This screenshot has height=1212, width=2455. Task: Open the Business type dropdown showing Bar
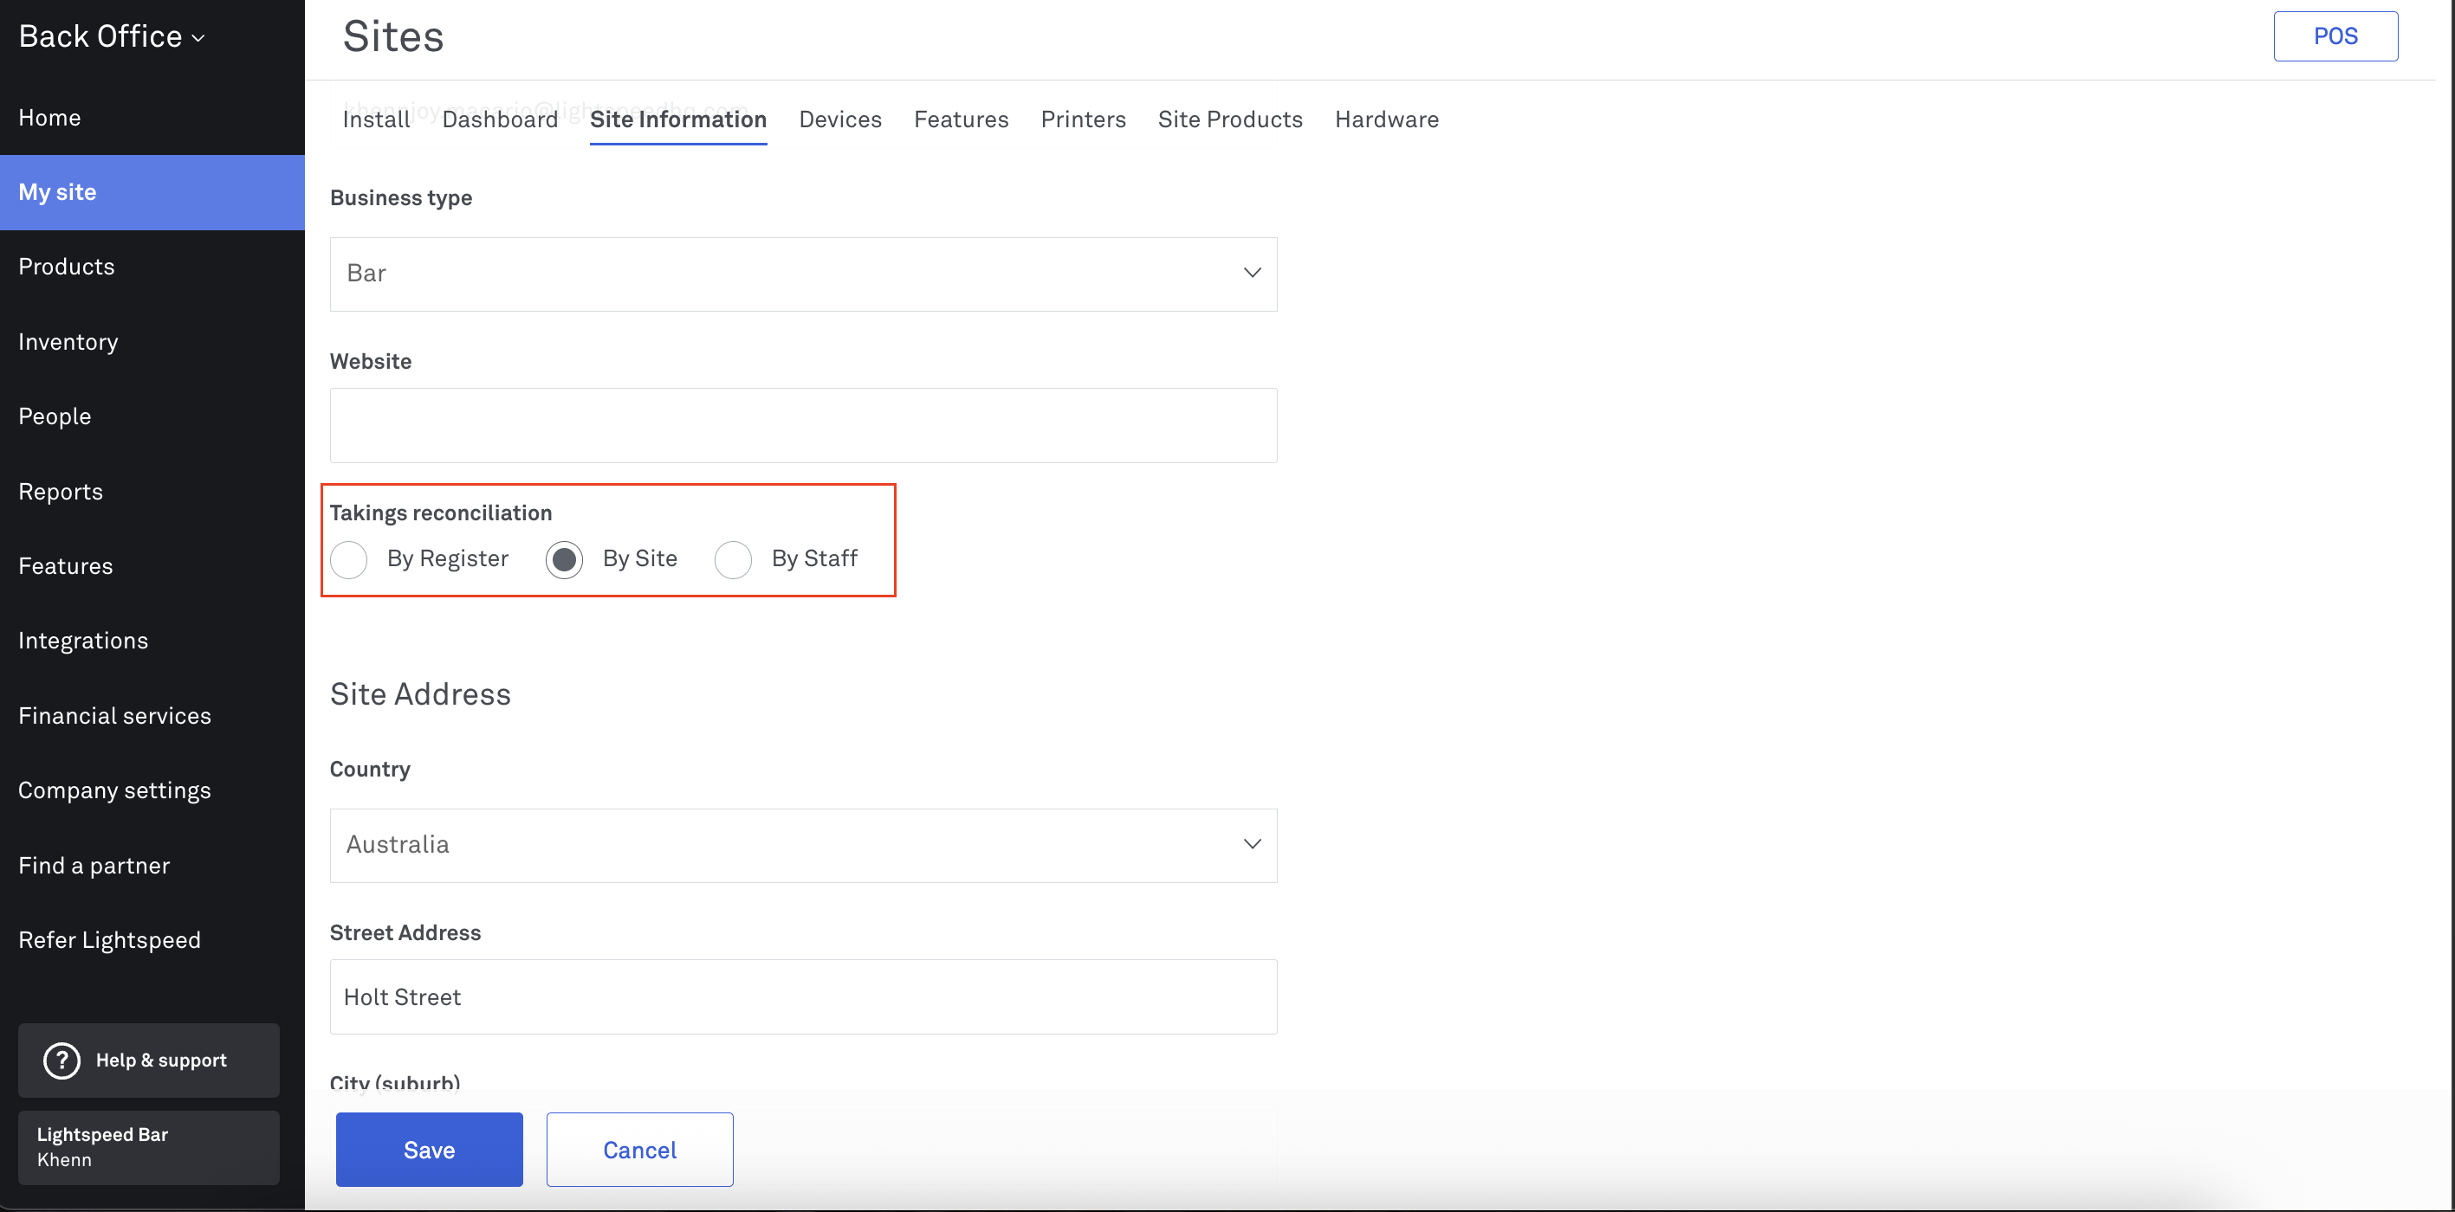click(x=802, y=274)
